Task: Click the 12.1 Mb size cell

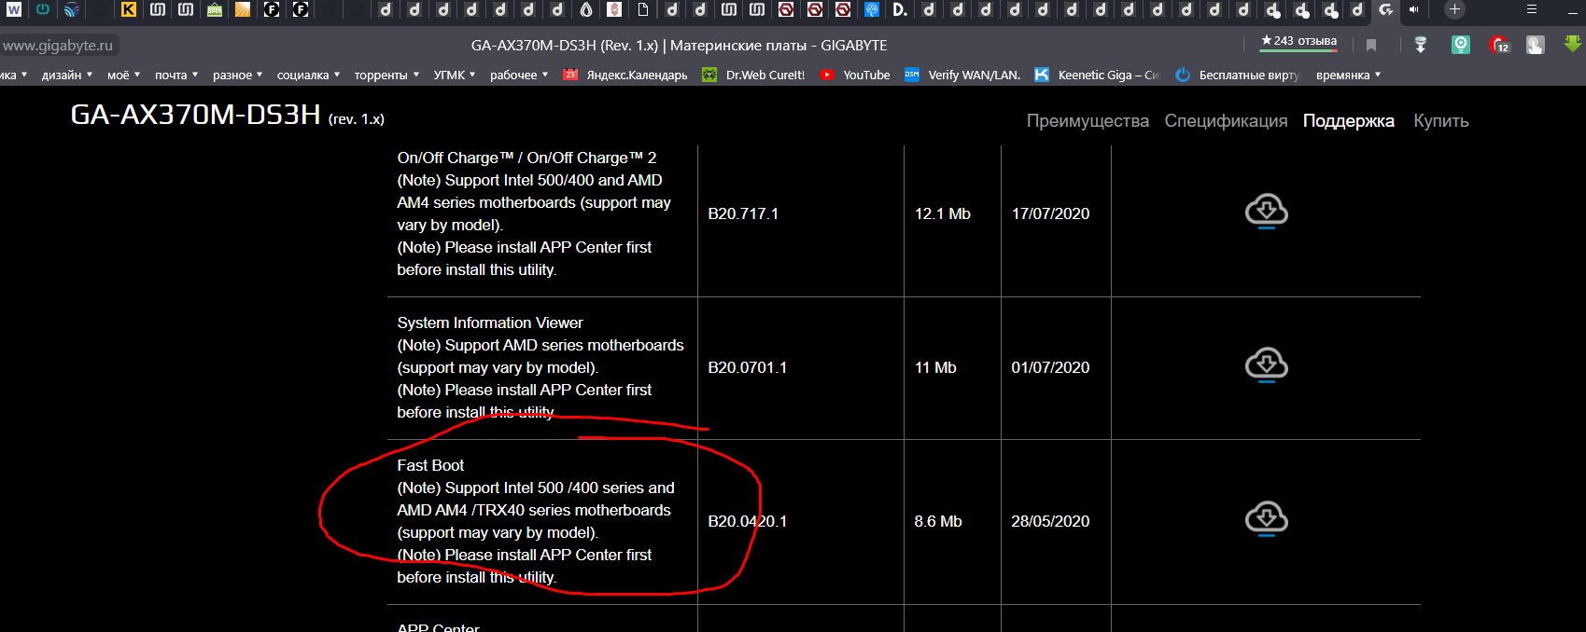Action: (943, 213)
